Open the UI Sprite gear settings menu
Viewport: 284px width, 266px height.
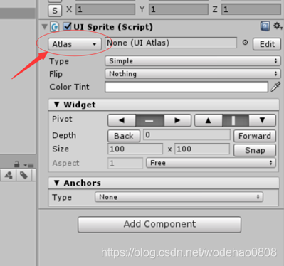coord(278,26)
